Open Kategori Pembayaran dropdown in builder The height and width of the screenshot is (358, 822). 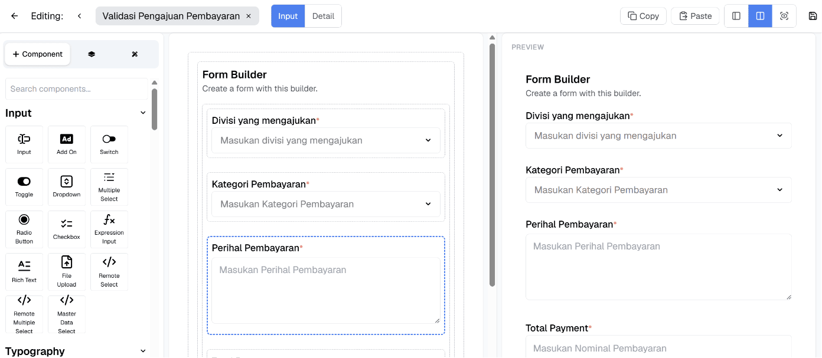[326, 204]
